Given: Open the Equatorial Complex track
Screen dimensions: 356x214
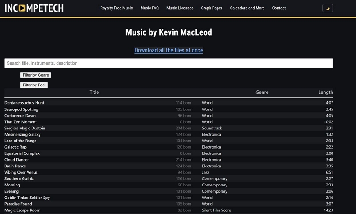Looking at the screenshot, I should pyautogui.click(x=22, y=153).
